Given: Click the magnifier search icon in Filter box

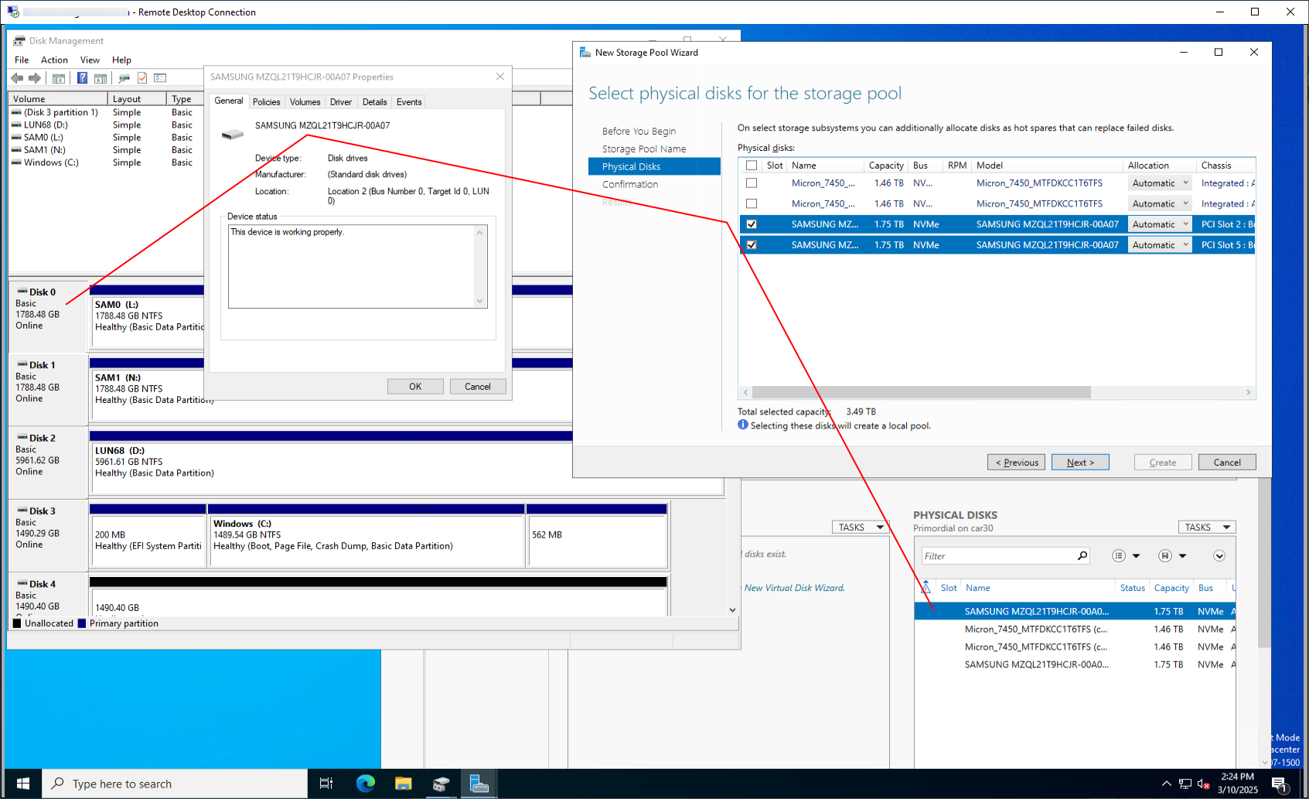Looking at the screenshot, I should pos(1082,555).
